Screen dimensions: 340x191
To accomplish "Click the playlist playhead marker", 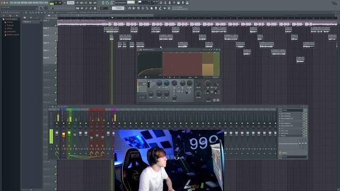I will [112, 18].
